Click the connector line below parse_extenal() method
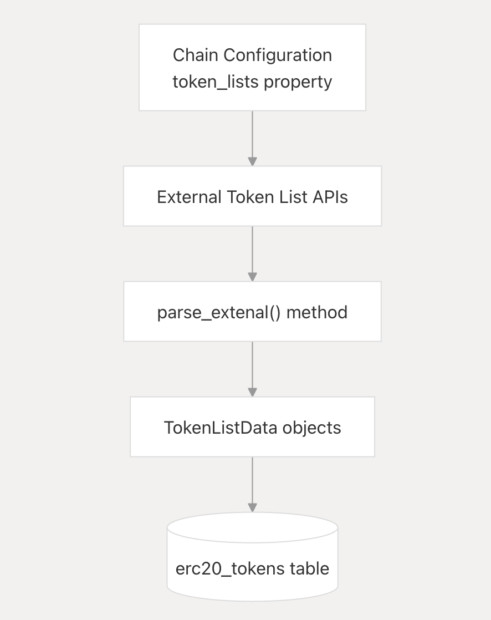Viewport: 491px width, 620px height. (252, 364)
